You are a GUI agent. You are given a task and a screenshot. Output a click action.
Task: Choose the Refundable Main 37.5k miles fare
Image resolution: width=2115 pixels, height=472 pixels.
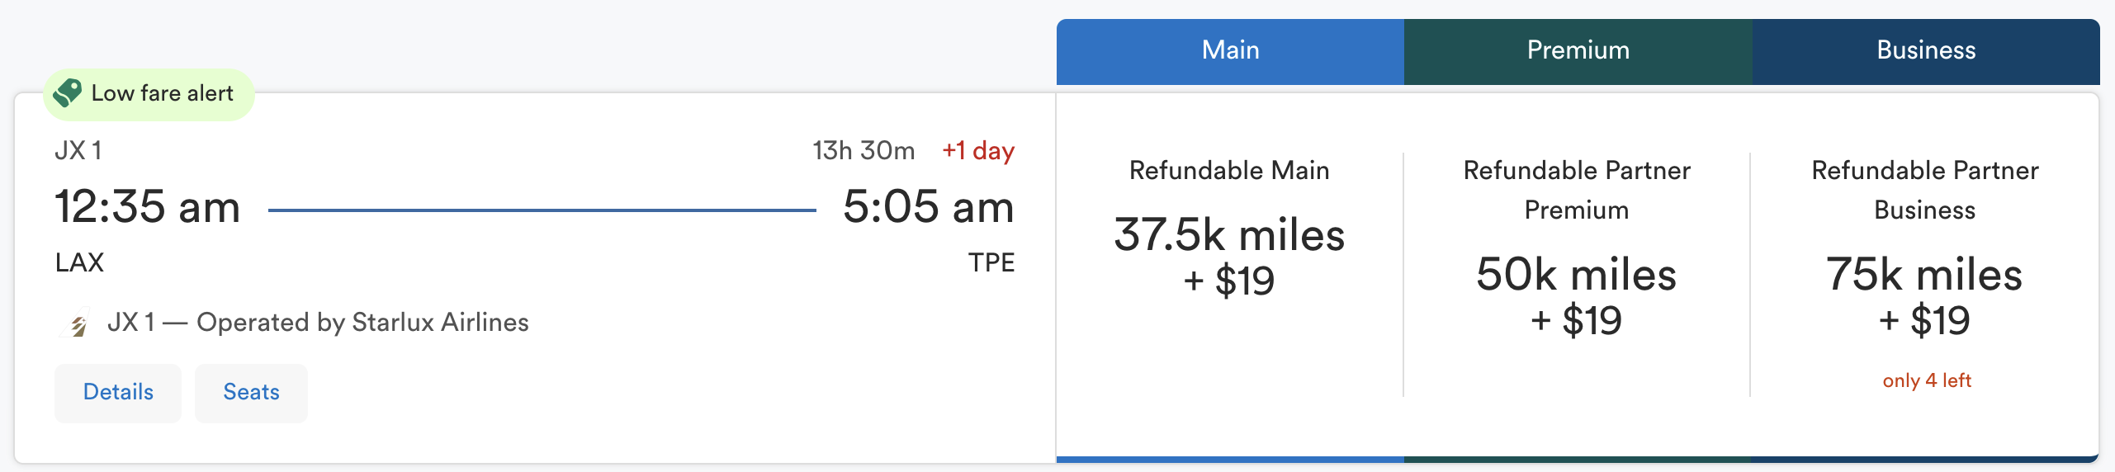(x=1229, y=254)
